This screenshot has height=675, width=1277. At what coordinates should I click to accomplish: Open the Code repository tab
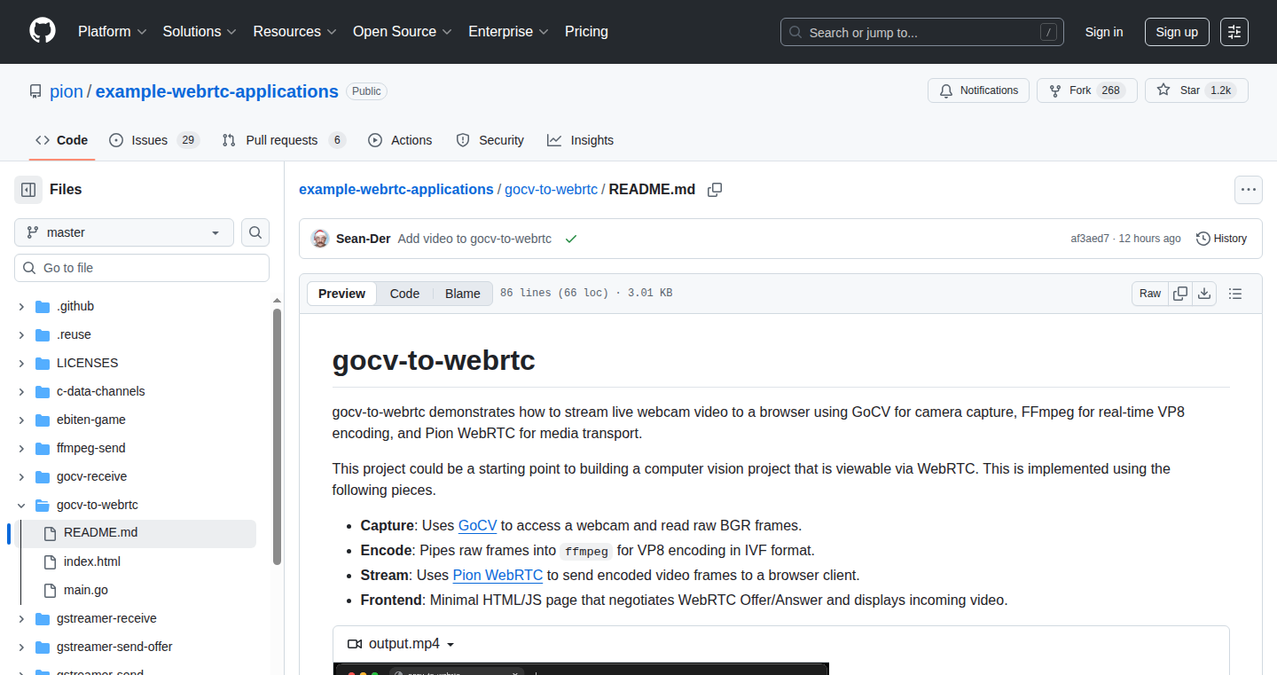pyautogui.click(x=61, y=140)
